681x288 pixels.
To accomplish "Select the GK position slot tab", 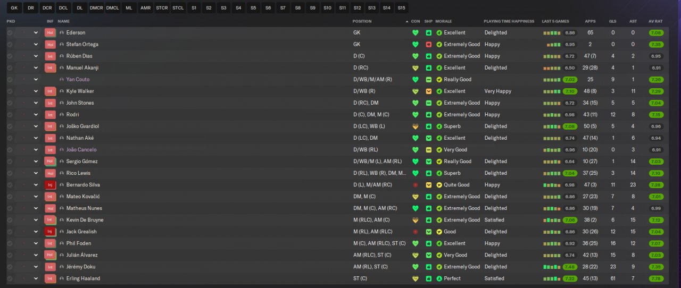I will click(x=14, y=8).
